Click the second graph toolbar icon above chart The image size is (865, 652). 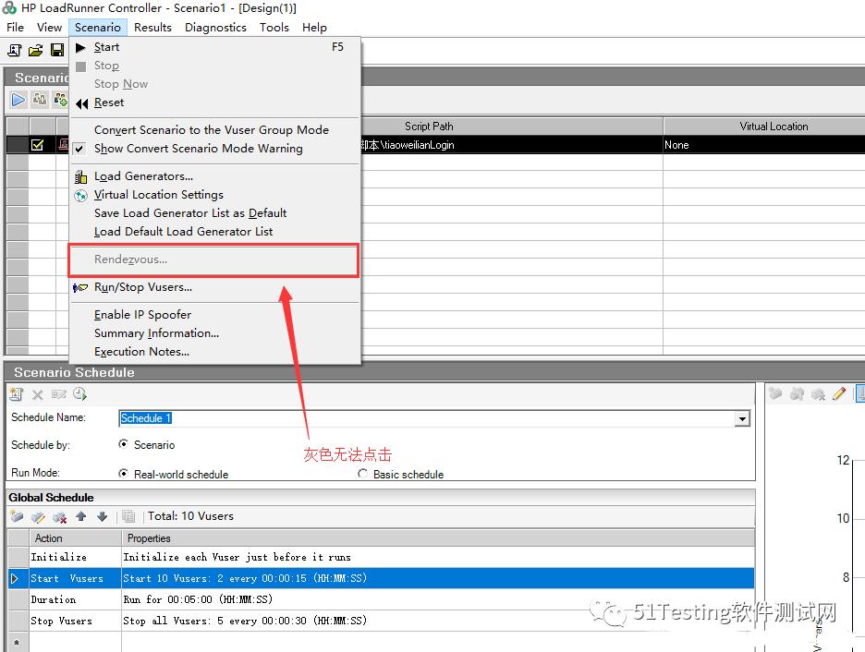pyautogui.click(x=797, y=393)
